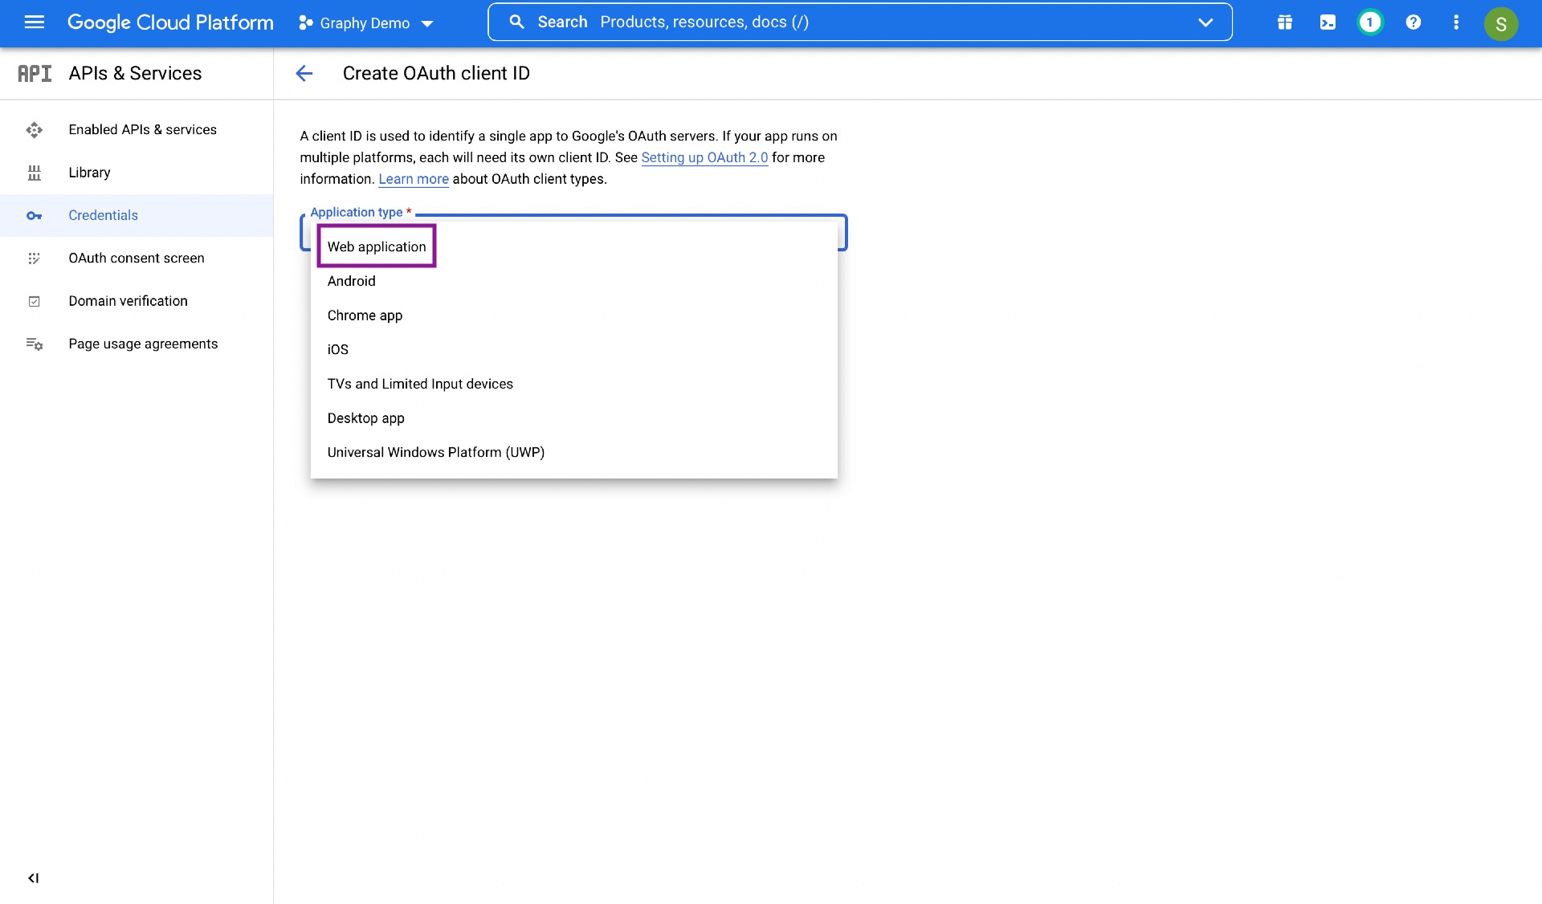
Task: Select Web application from dropdown
Action: pos(377,246)
